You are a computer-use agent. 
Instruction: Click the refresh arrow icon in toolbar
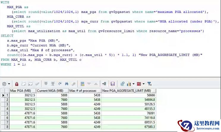pyautogui.click(x=60, y=84)
